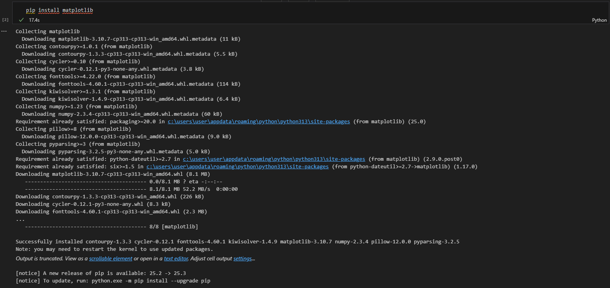Click the numpy whl.metadata (60 kB) line
The image size is (610, 288).
[x=122, y=114]
